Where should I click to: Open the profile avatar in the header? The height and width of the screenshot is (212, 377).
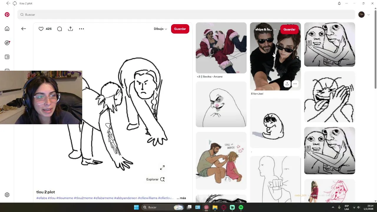(x=361, y=14)
